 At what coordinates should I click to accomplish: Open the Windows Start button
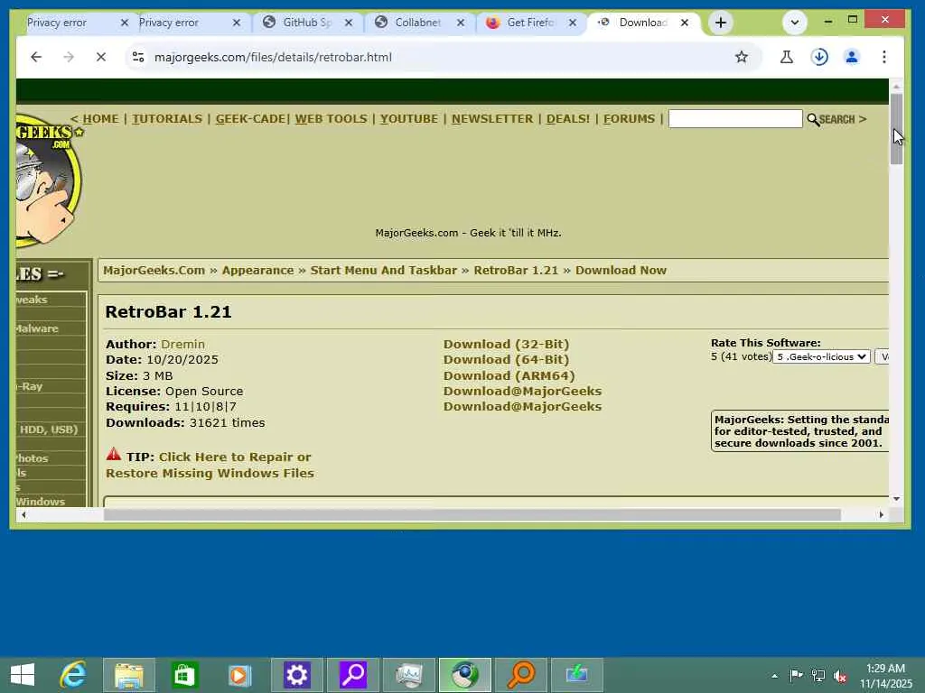(x=23, y=675)
